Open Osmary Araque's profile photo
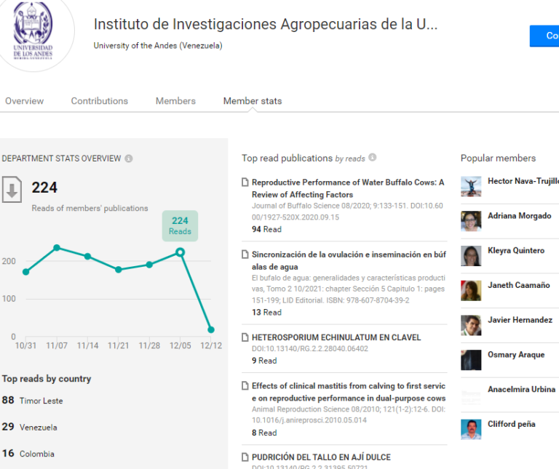This screenshot has width=559, height=469. [471, 360]
